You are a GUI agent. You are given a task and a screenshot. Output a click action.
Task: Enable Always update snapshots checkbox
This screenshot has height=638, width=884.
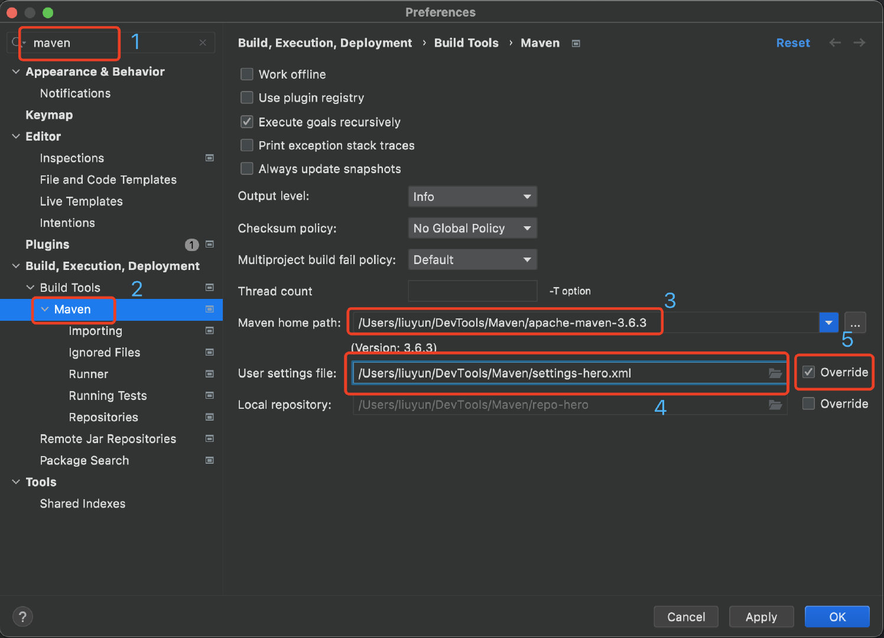247,168
